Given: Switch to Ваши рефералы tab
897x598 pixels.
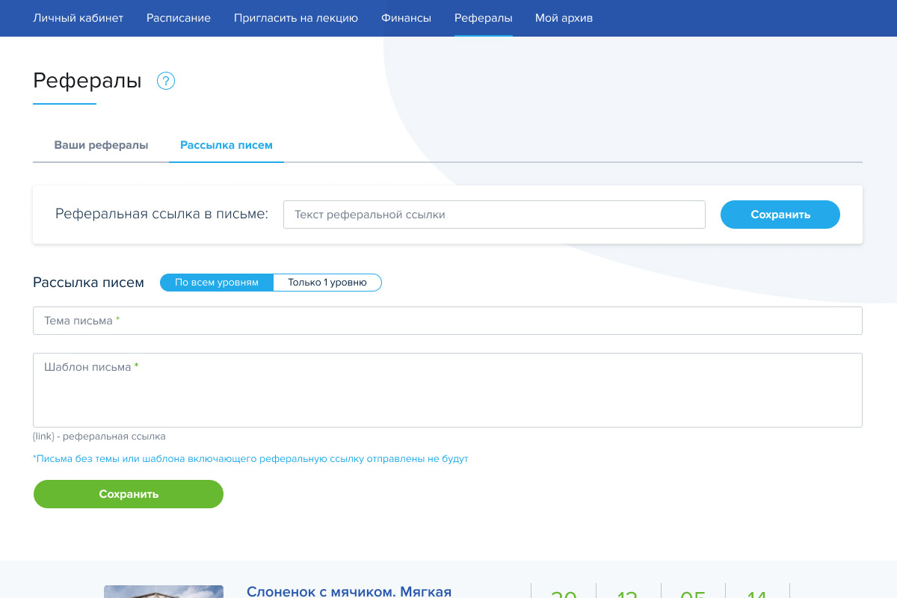Looking at the screenshot, I should click(x=101, y=145).
